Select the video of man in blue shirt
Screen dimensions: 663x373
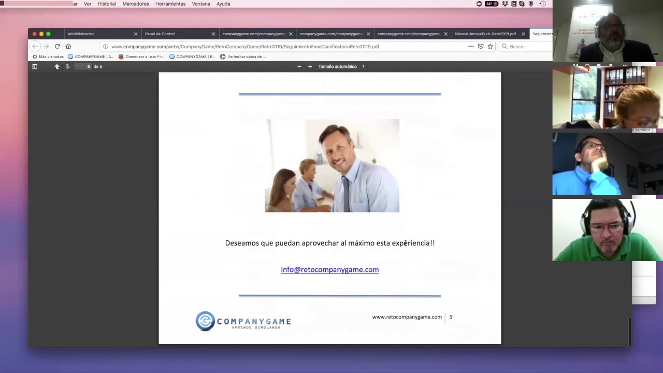pos(608,164)
